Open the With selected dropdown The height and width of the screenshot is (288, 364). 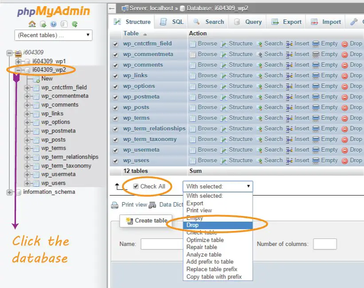coord(218,187)
